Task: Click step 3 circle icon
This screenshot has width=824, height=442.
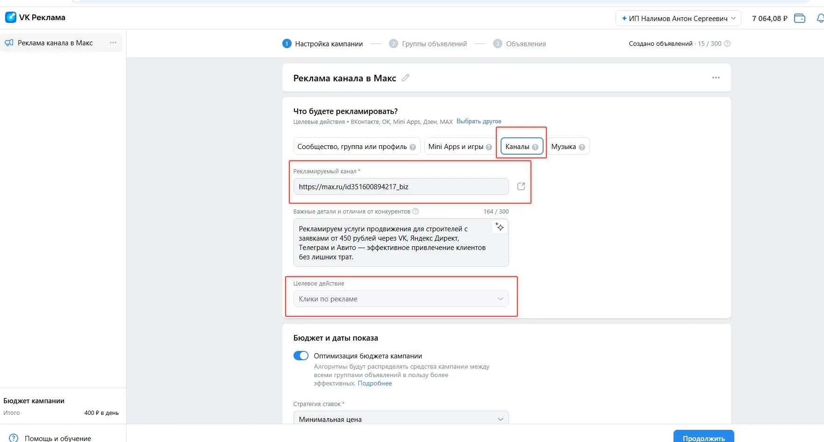Action: pyautogui.click(x=498, y=43)
